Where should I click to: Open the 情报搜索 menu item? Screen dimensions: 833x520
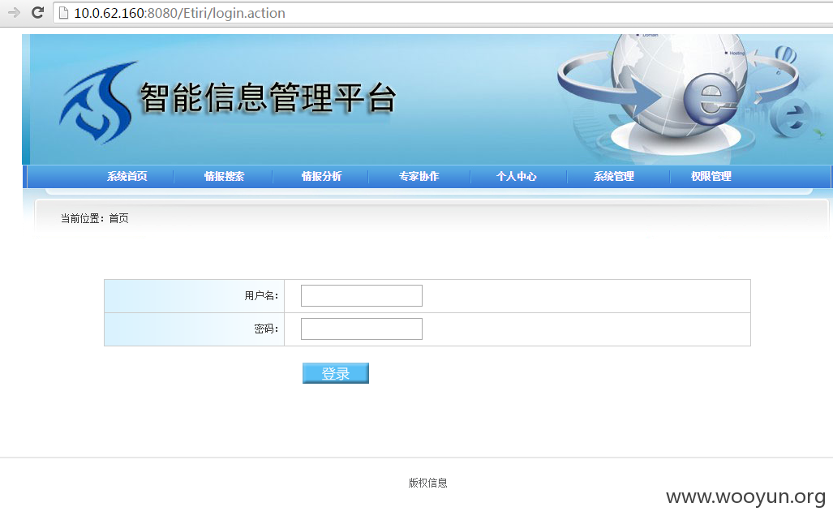(224, 176)
